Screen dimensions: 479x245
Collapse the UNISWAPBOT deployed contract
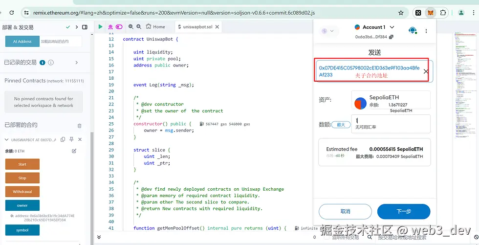tap(7, 139)
